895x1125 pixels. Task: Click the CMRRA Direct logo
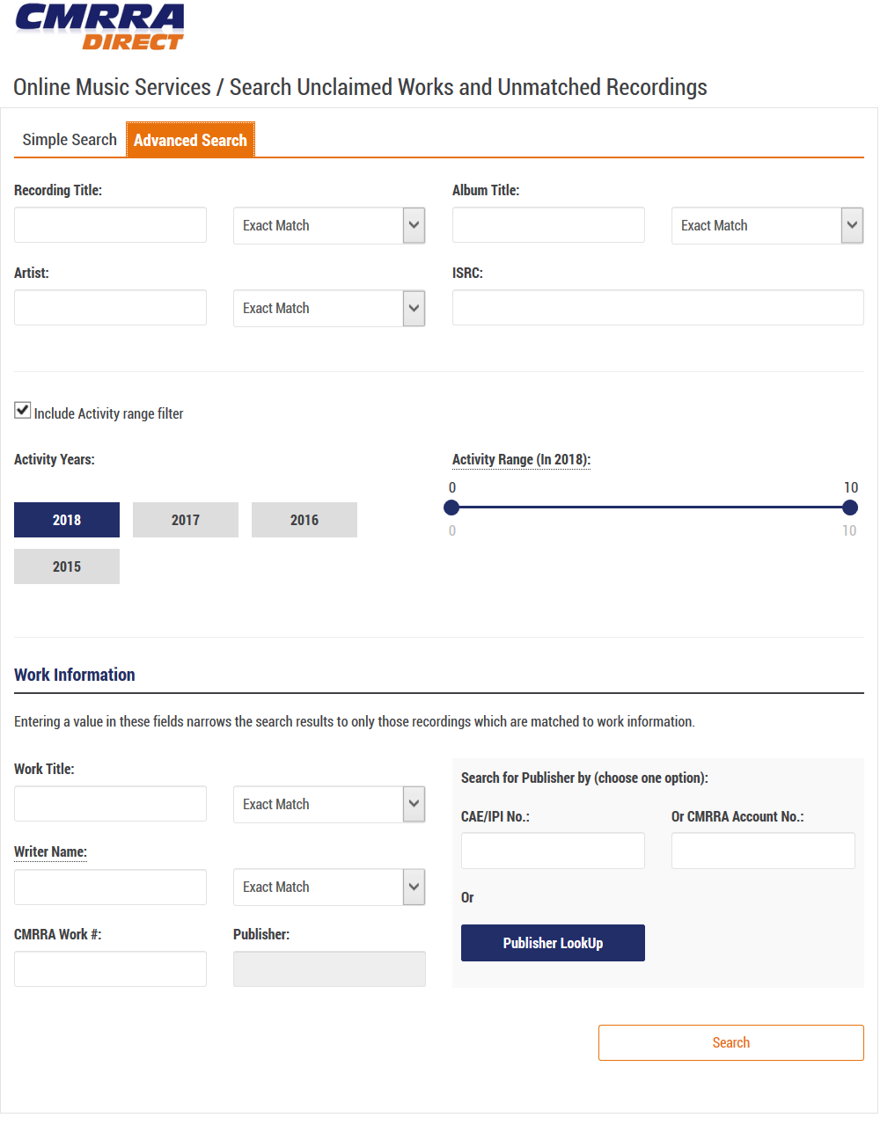99,26
